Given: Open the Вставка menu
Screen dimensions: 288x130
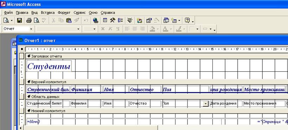Looking at the screenshot, I should coord(47,13).
